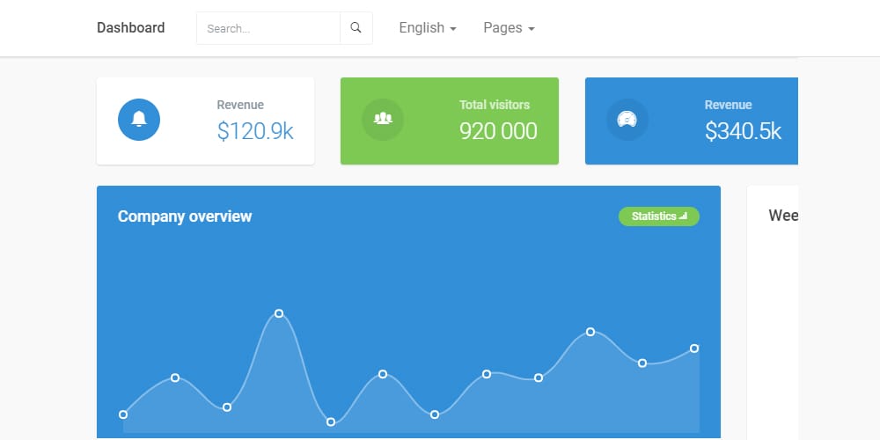
Task: Select the $120.9k revenue value
Action: [x=255, y=131]
